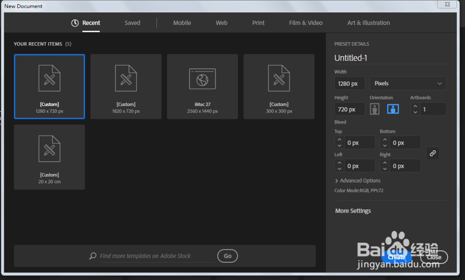
Task: Increase the Right bleed value
Action: (x=385, y=163)
